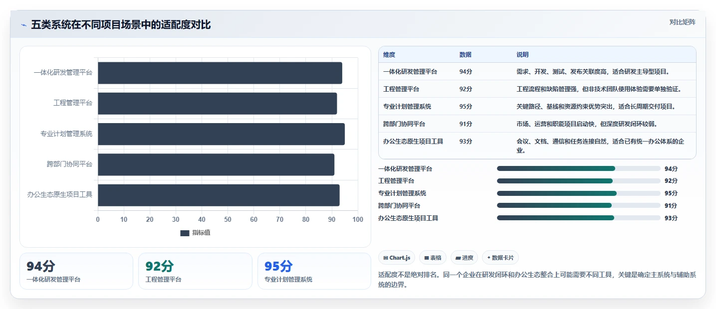
Task: Click the 专业计划管理系统 chart bar
Action: [x=221, y=134]
